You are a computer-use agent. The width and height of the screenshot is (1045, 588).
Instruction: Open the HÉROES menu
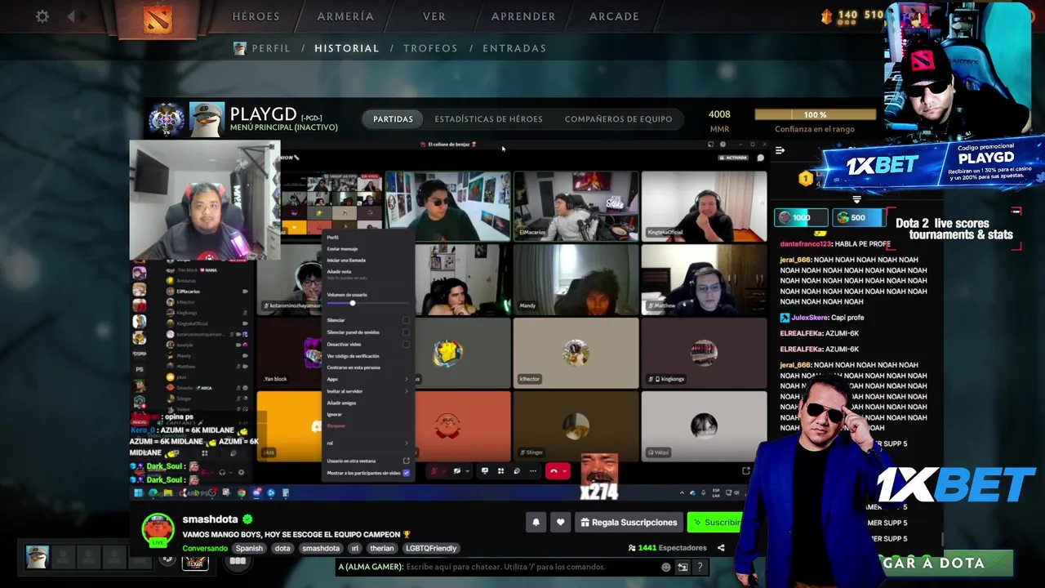(256, 16)
